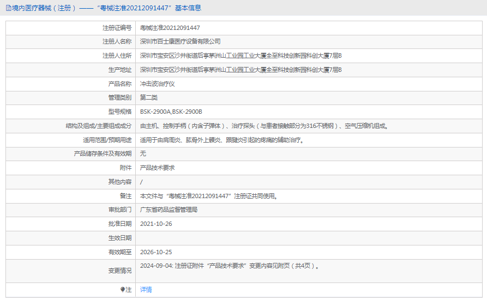Click model value BSK-2900A,BSK-2900B

(x=171, y=112)
